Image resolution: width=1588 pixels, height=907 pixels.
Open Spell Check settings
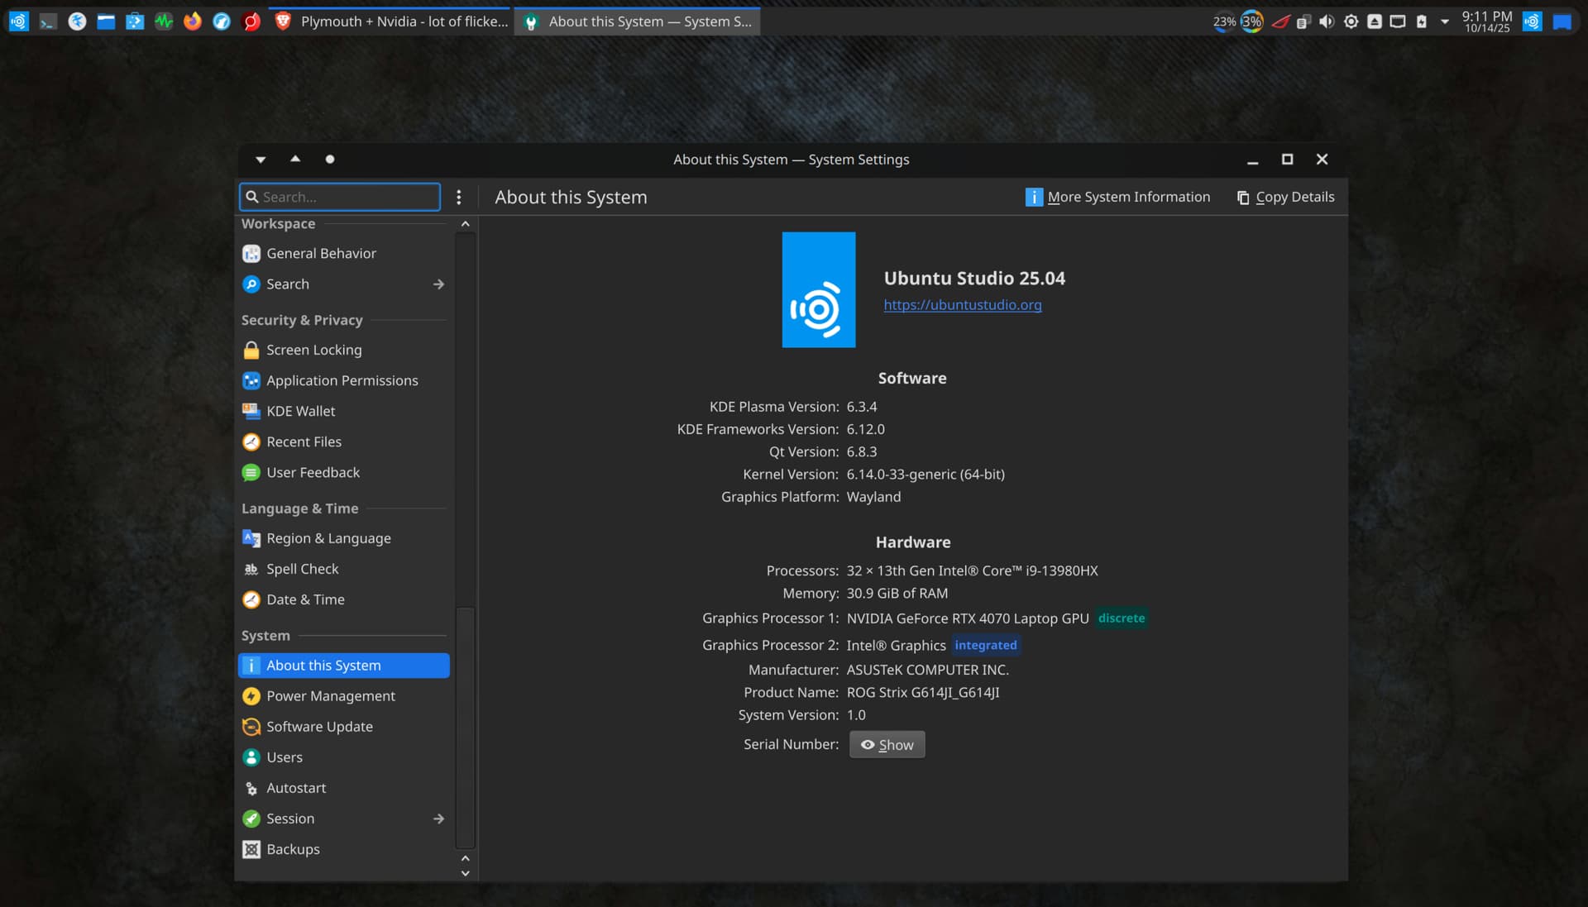tap(302, 569)
